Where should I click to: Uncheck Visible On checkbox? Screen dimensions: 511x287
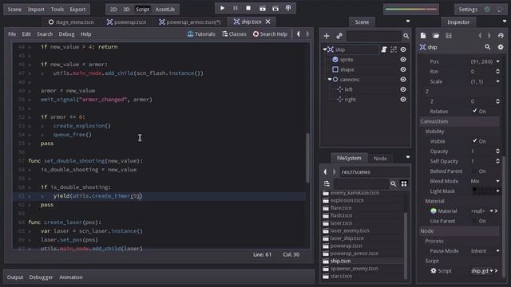475,141
